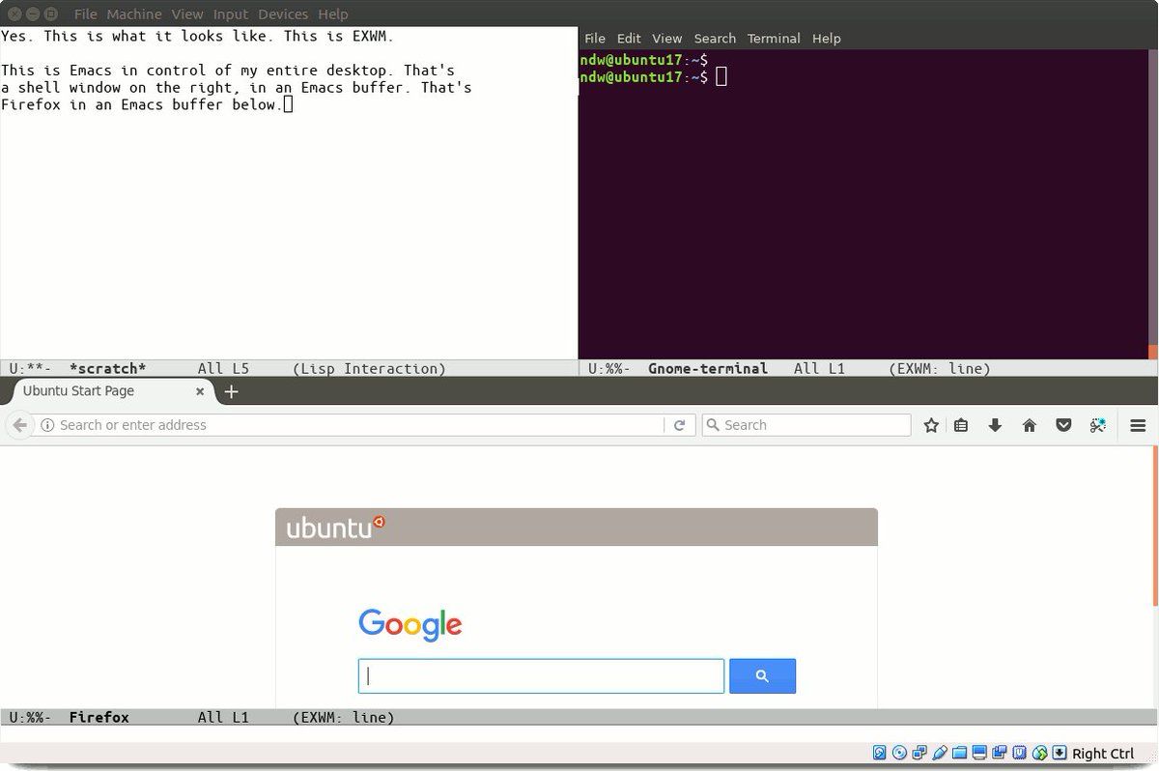Open VirtualBox Devices menu
Screen dimensions: 1159x771
[283, 14]
